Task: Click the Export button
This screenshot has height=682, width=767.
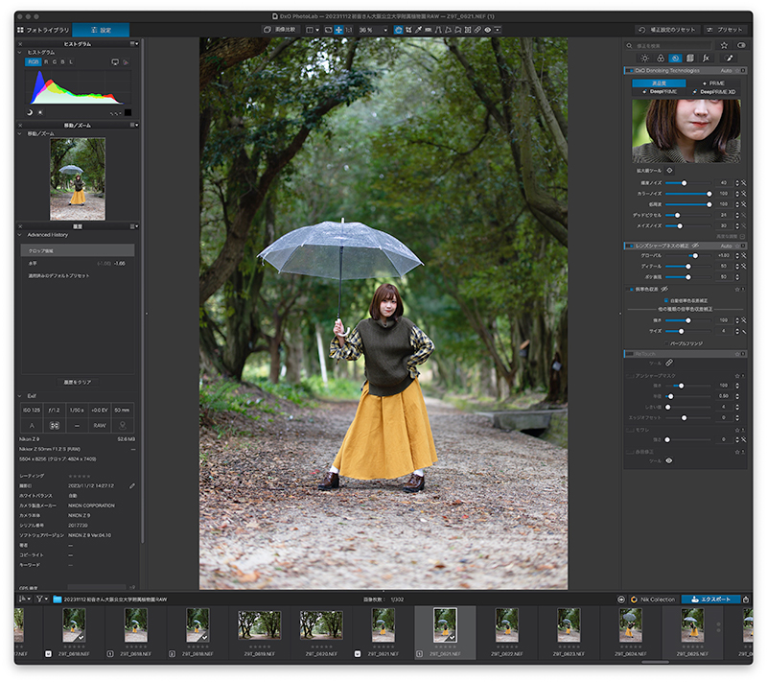Action: [710, 600]
